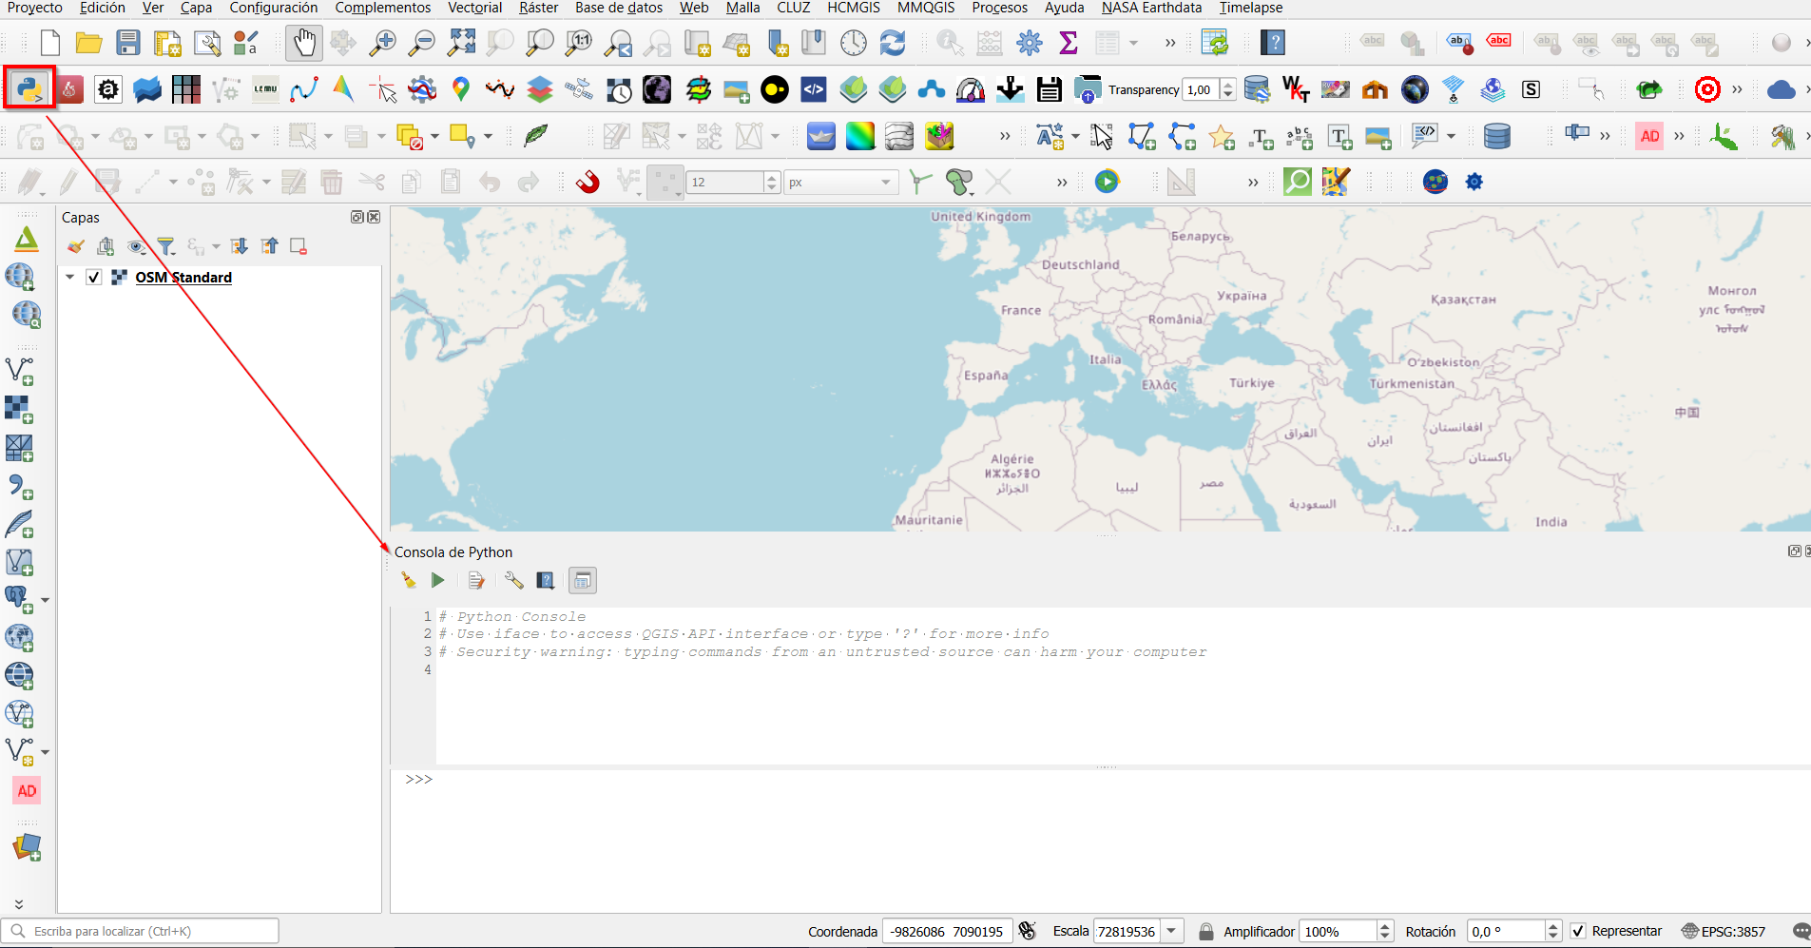Clear the Python console with broom icon
The height and width of the screenshot is (948, 1811).
(409, 580)
